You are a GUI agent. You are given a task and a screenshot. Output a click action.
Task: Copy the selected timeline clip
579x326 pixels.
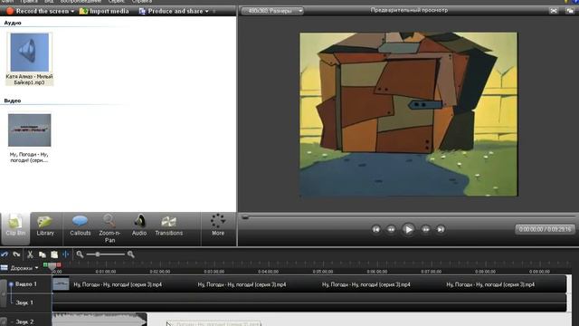(43, 254)
